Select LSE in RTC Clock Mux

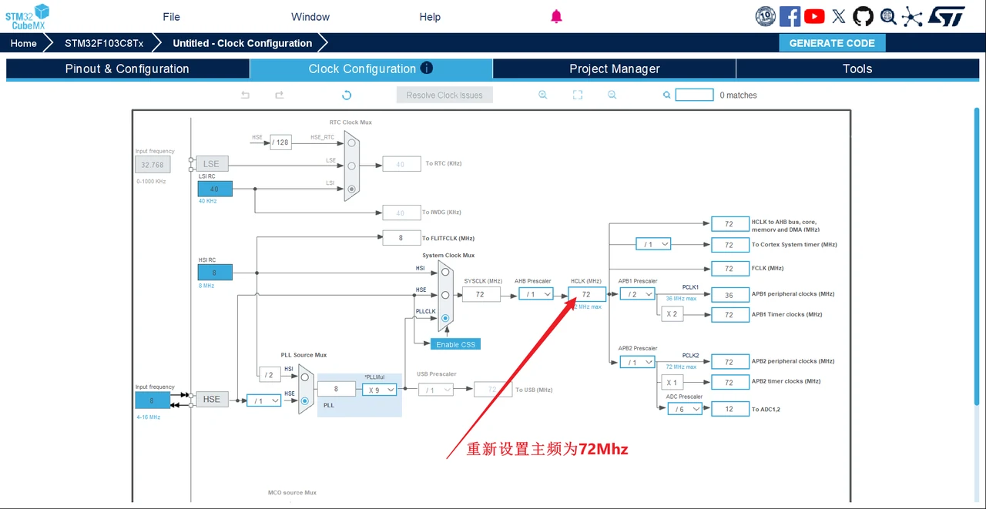click(351, 165)
